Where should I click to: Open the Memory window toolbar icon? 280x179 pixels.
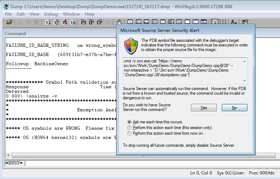click(x=163, y=22)
